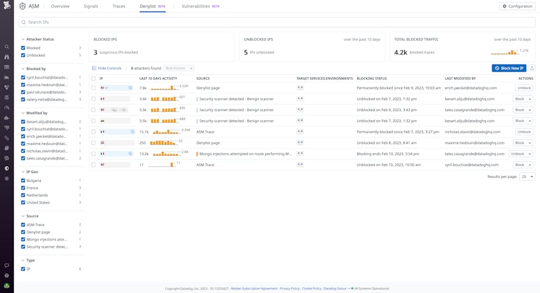Image resolution: width=540 pixels, height=293 pixels.
Task: Click verified badge on the 13.2k row IP
Action: [131, 154]
